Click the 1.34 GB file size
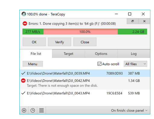 134,81
